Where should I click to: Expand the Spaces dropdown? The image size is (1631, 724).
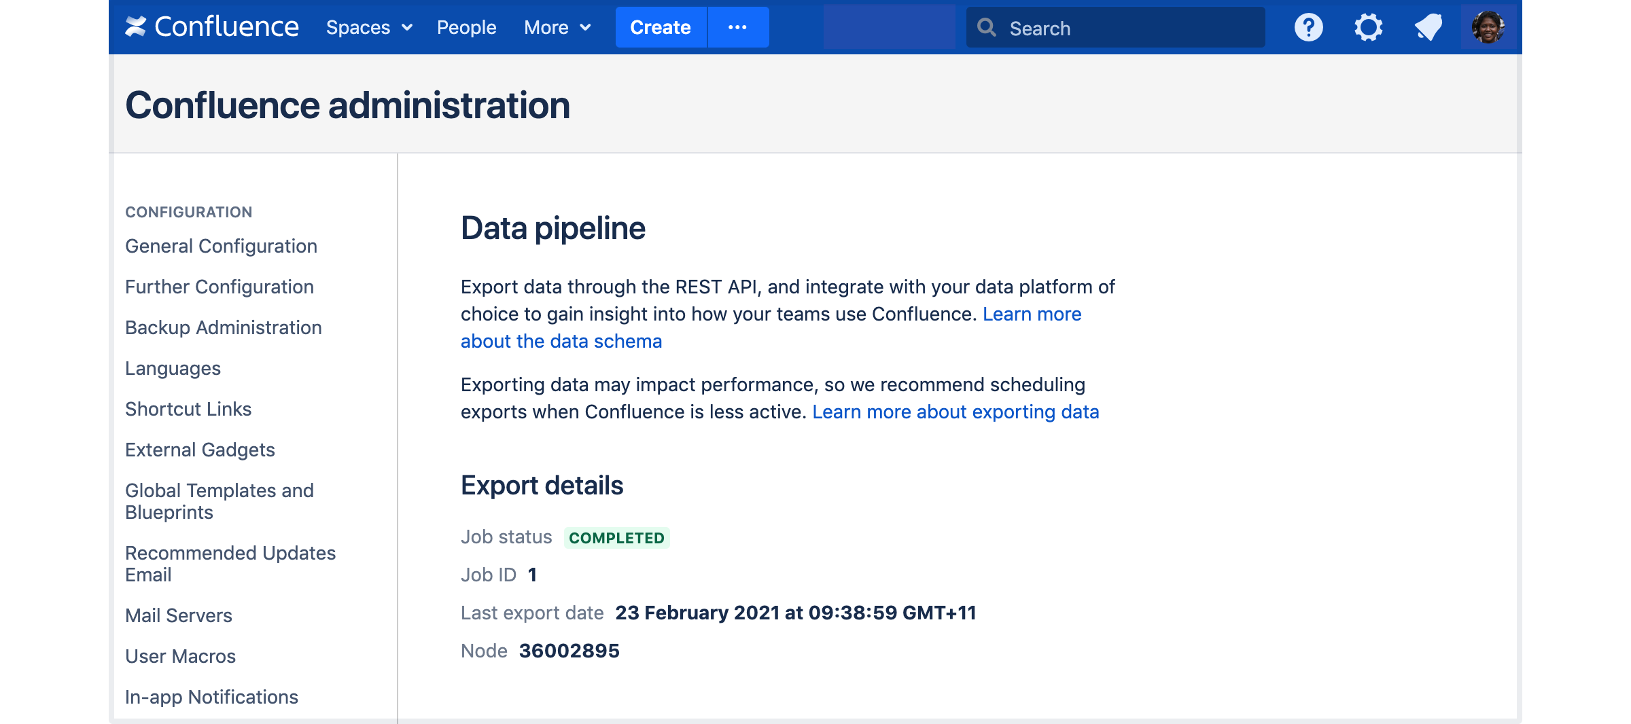(369, 27)
